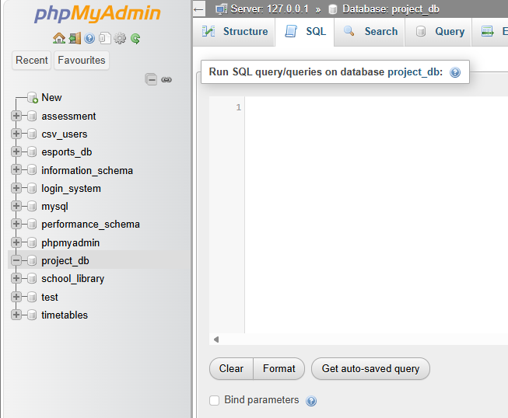Screen dimensions: 508x418
Task: Click the Clear button
Action: click(231, 368)
